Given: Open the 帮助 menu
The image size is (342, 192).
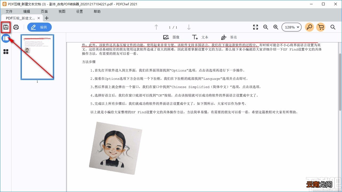Looking at the screenshot, I should 97,11.
